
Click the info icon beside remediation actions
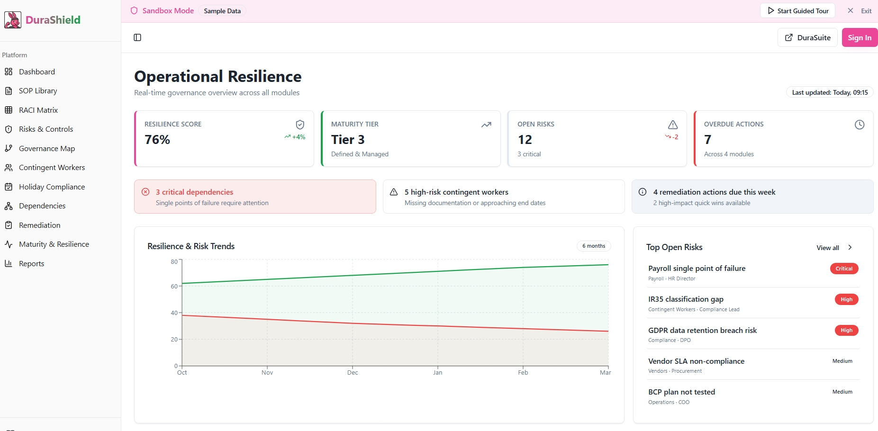tap(643, 192)
